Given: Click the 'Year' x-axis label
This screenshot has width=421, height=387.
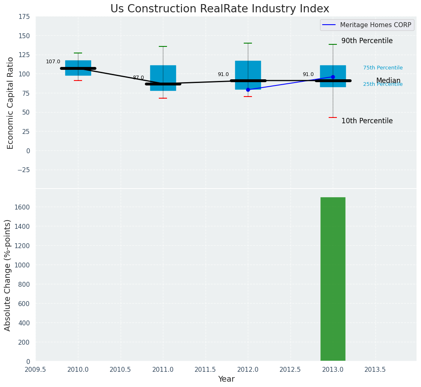Looking at the screenshot, I should (227, 379).
